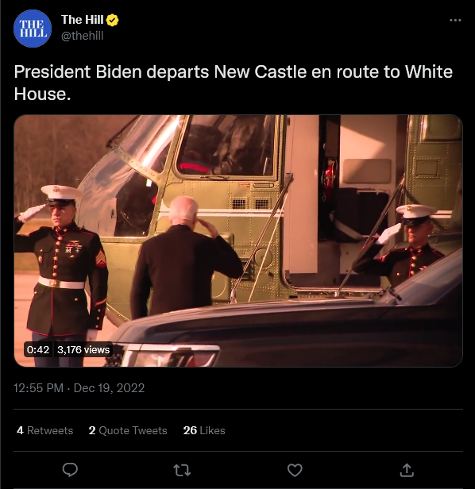Open the three-dot more options menu
475x489 pixels.
pos(455,21)
